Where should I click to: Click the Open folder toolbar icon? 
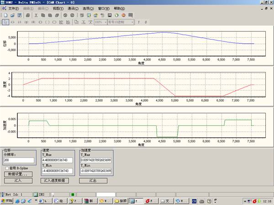[x=12, y=15]
